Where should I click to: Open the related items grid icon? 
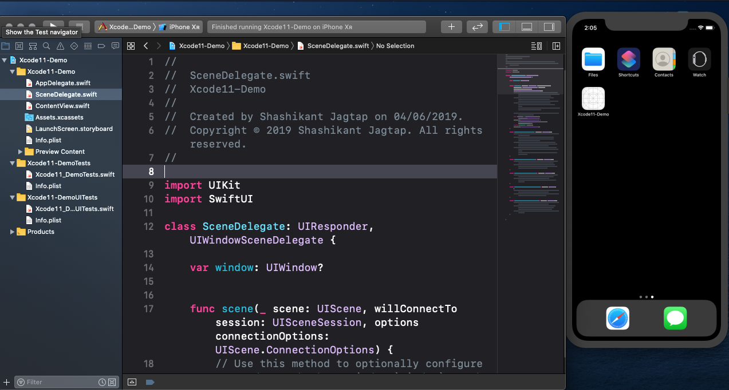click(131, 46)
